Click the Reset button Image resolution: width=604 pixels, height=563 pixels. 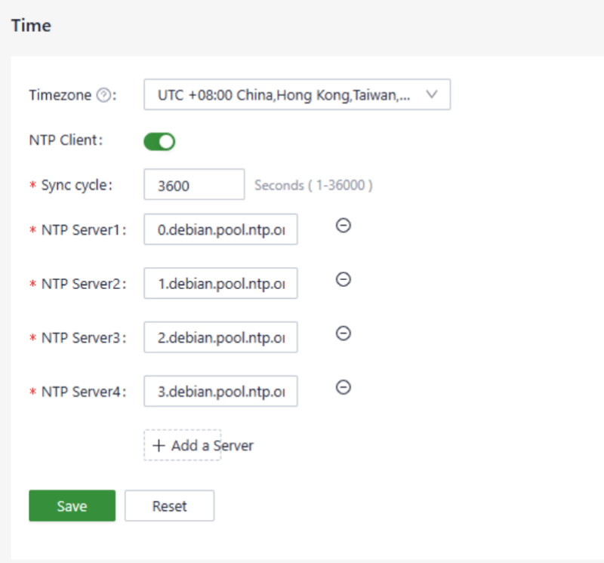pos(169,506)
